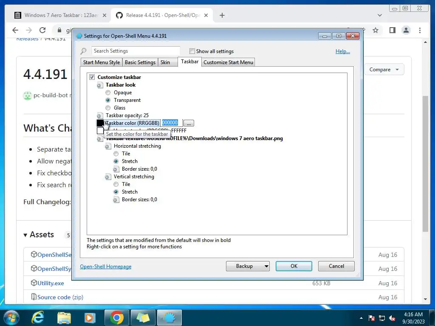Click the gear icon beside Horizontal stretching
Viewport: 435px width, 326px height.
107,146
